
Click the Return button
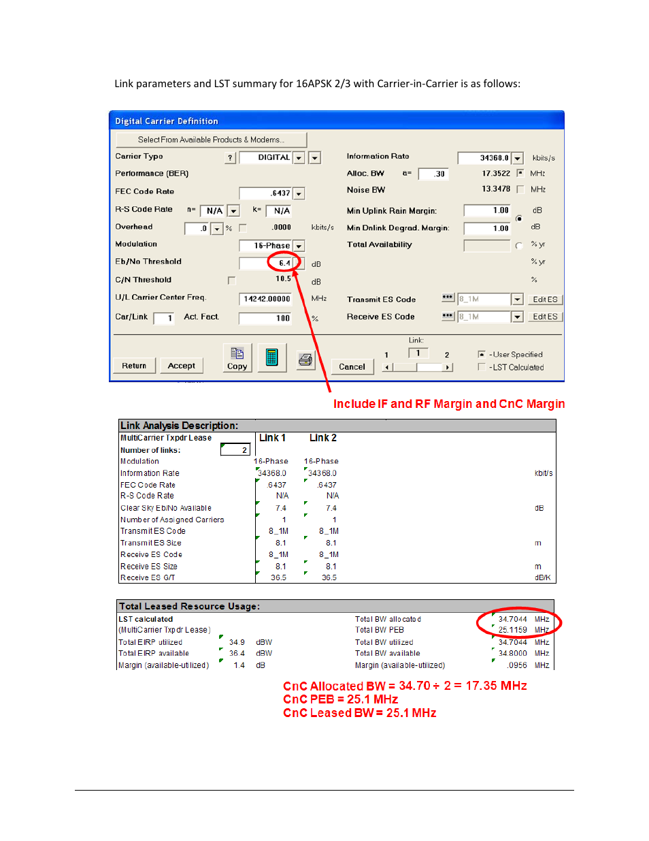[134, 366]
